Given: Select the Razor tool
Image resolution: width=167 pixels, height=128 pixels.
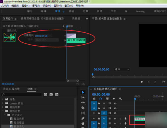Looking at the screenshot, I should [83, 108].
